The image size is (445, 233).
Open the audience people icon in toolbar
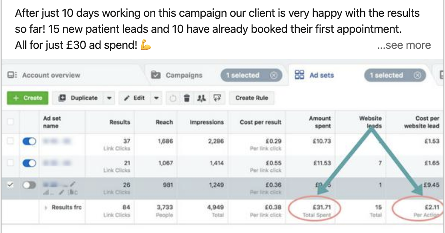(202, 98)
